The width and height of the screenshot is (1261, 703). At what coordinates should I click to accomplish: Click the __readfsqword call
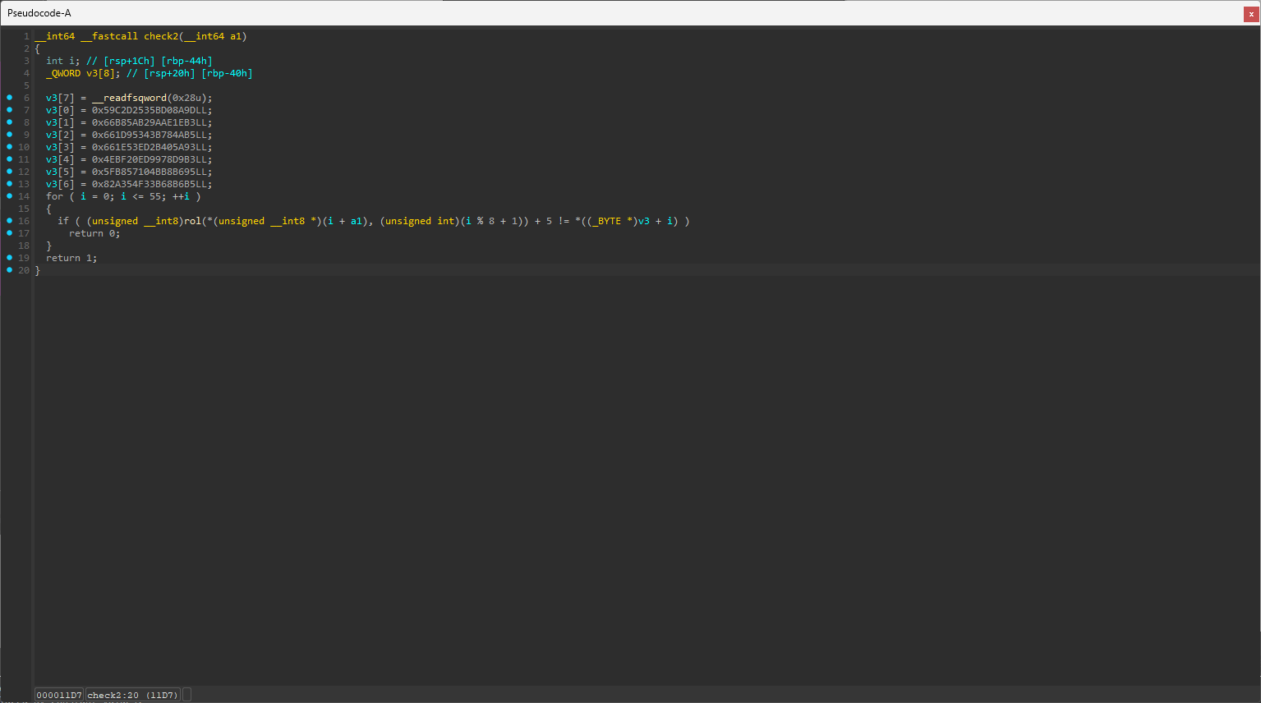129,98
